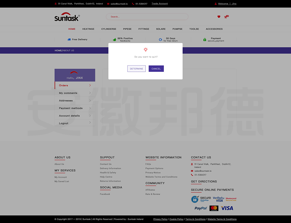Image resolution: width=291 pixels, height=223 pixels.
Task: Expand the My comments chevron arrow
Action: coord(90,93)
